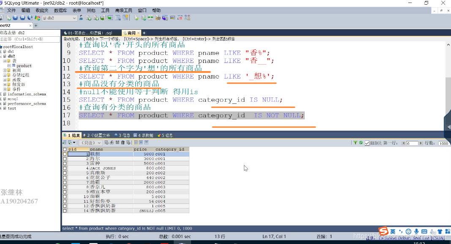The height and width of the screenshot is (244, 451).
Task: Open the user manager icon
Action: (81, 18)
